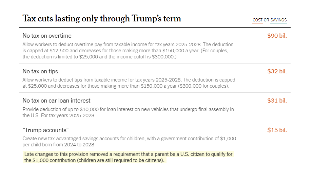
Task: Click the Trump accounts savings description text
Action: (129, 142)
